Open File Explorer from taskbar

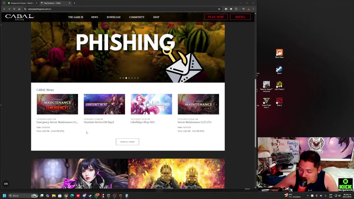click(x=54, y=196)
